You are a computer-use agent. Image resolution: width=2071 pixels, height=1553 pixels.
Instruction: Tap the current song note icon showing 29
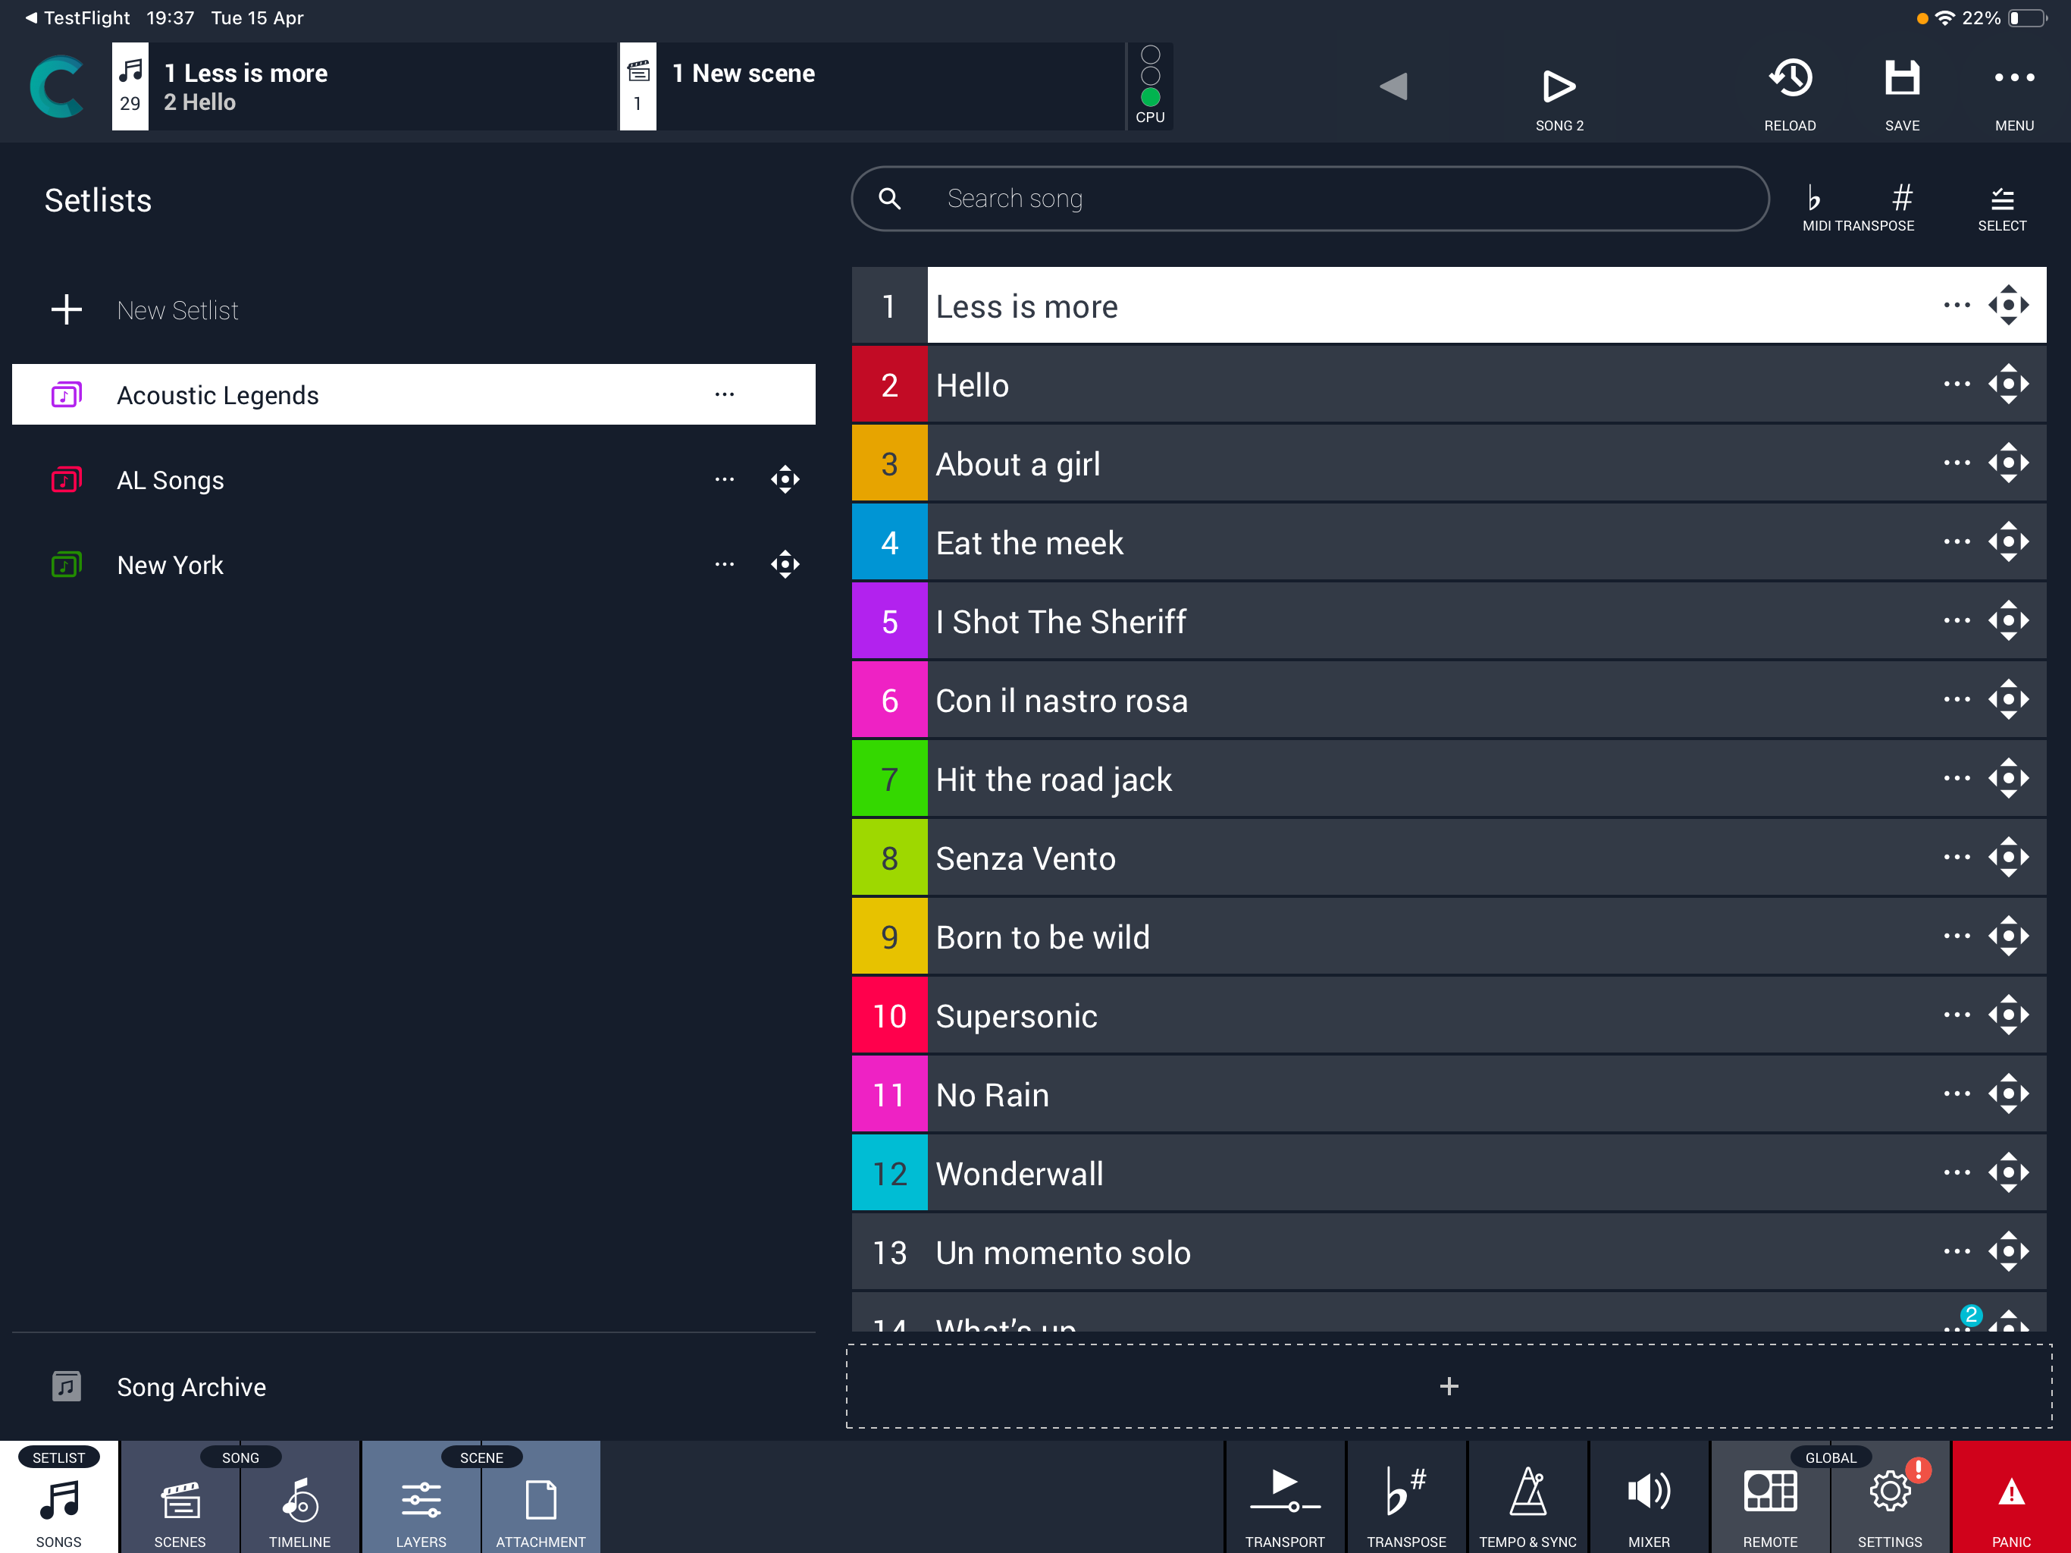point(130,86)
